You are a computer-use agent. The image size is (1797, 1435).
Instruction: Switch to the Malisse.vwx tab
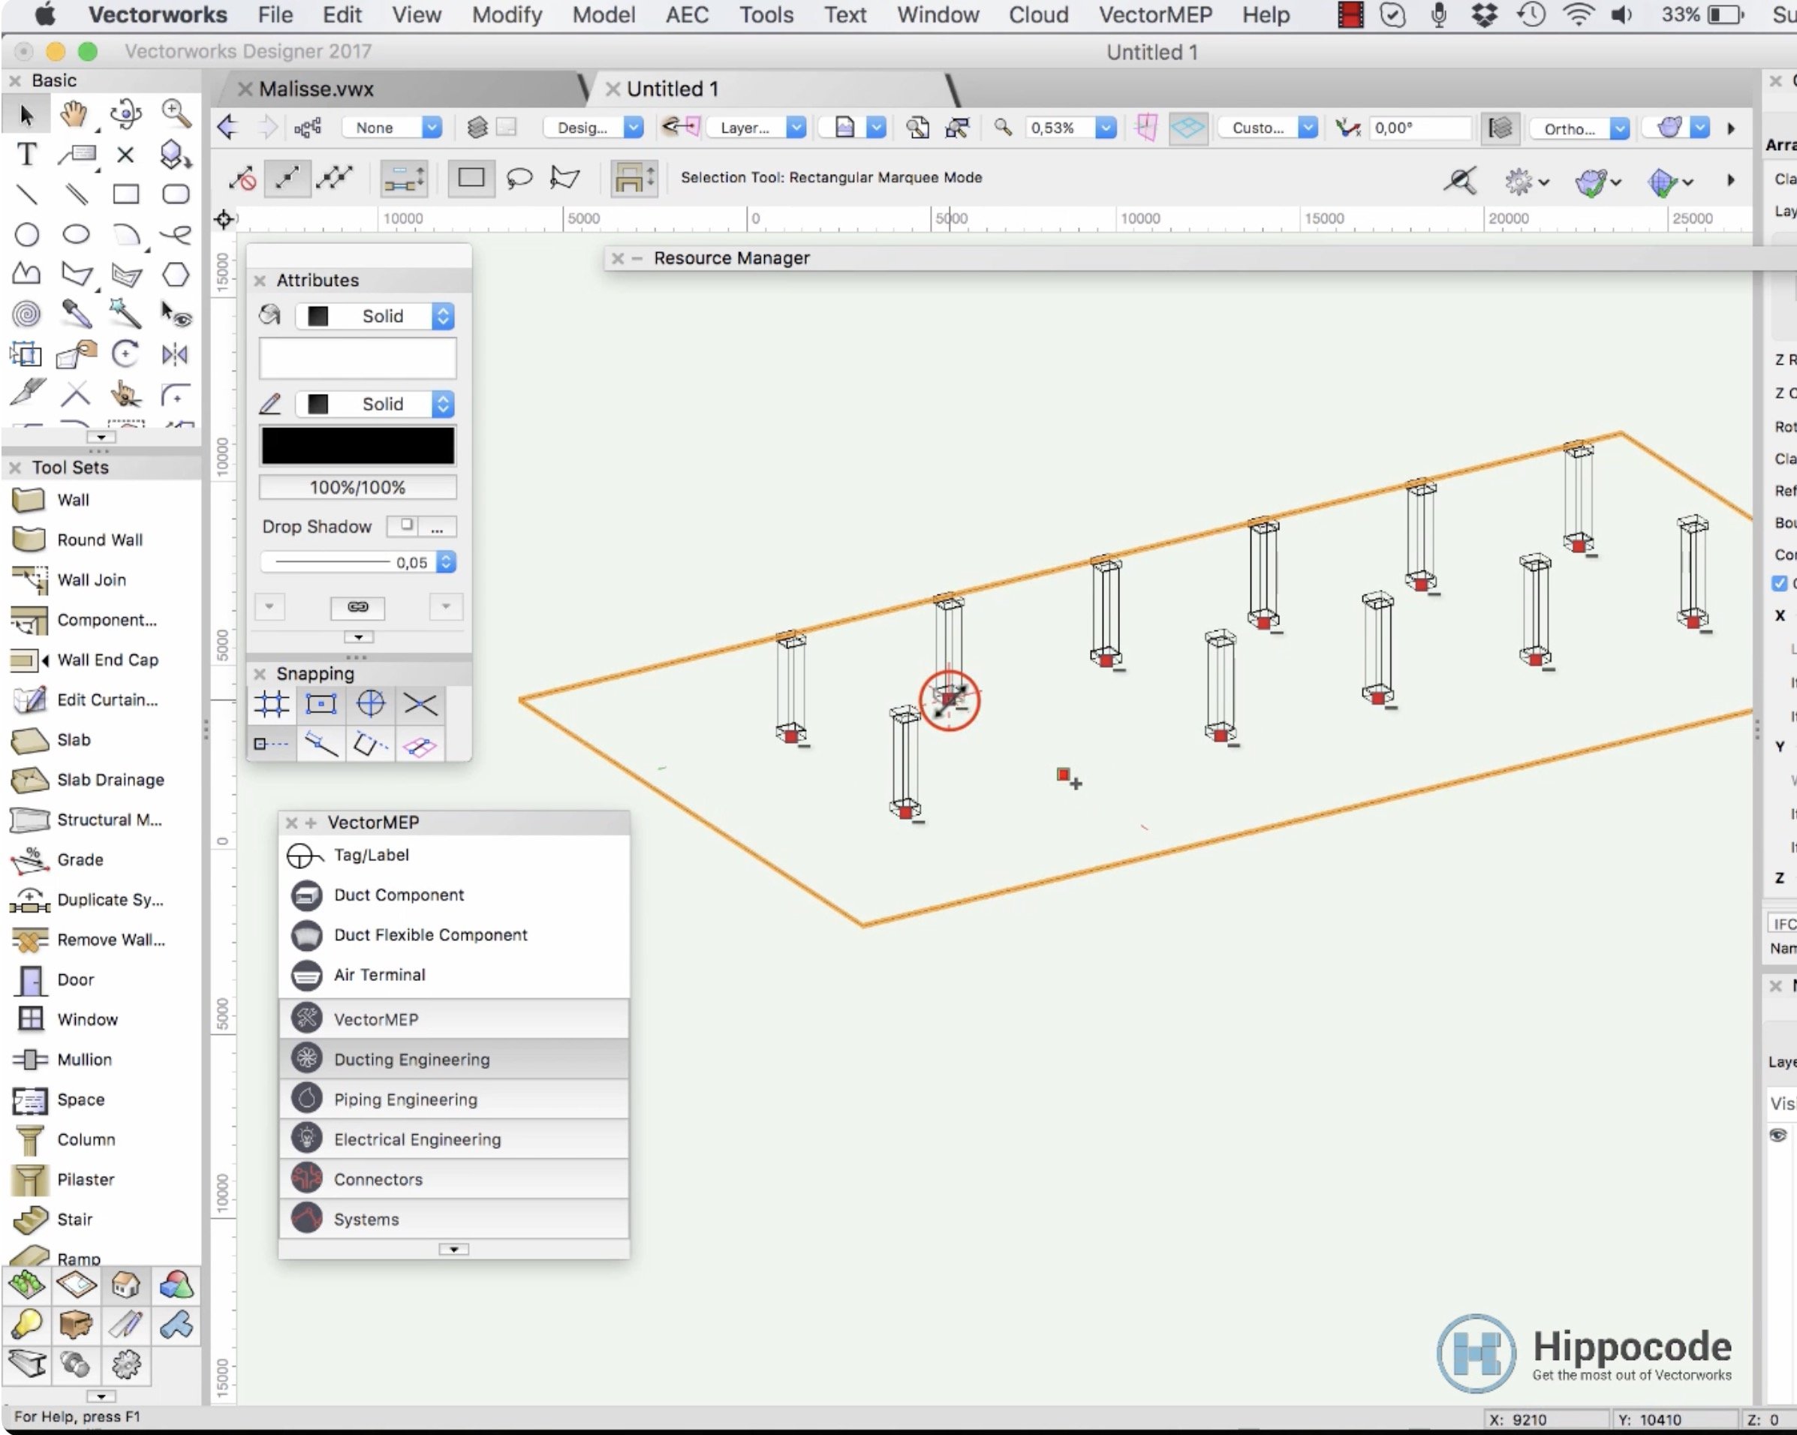click(x=316, y=89)
